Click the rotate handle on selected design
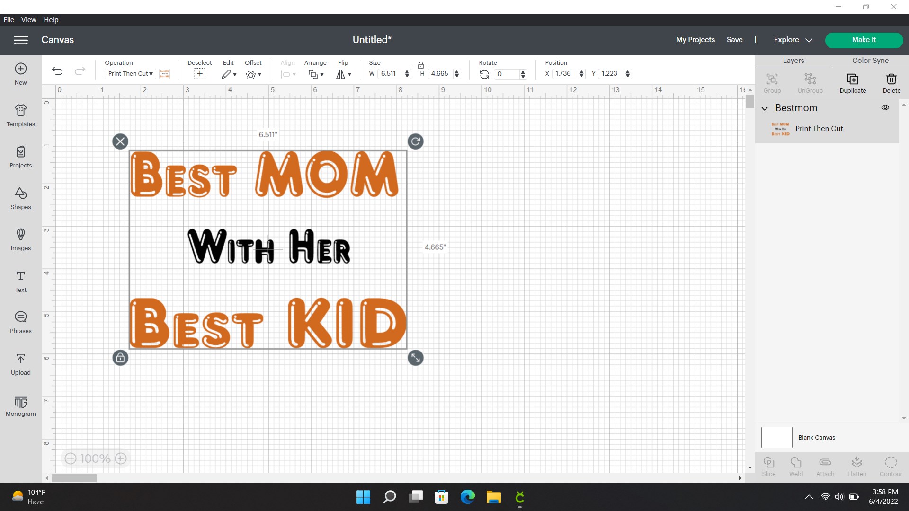 point(416,141)
